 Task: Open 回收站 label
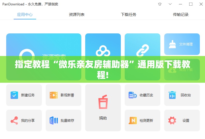(x=186, y=95)
